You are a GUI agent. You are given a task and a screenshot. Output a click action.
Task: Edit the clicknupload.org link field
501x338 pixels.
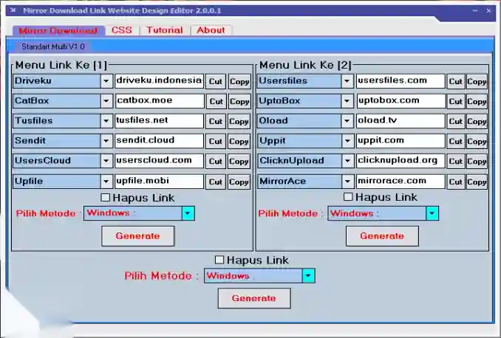pyautogui.click(x=401, y=161)
